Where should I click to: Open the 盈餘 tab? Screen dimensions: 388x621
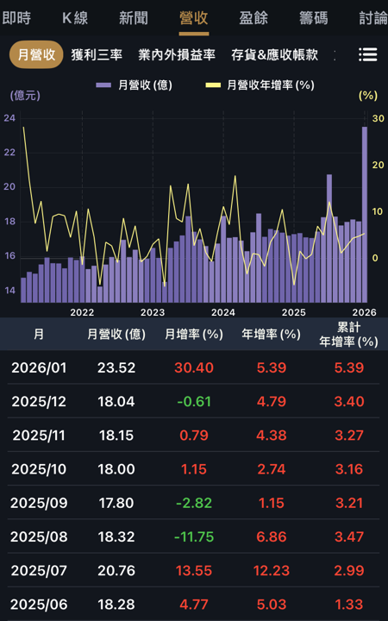[x=253, y=18]
